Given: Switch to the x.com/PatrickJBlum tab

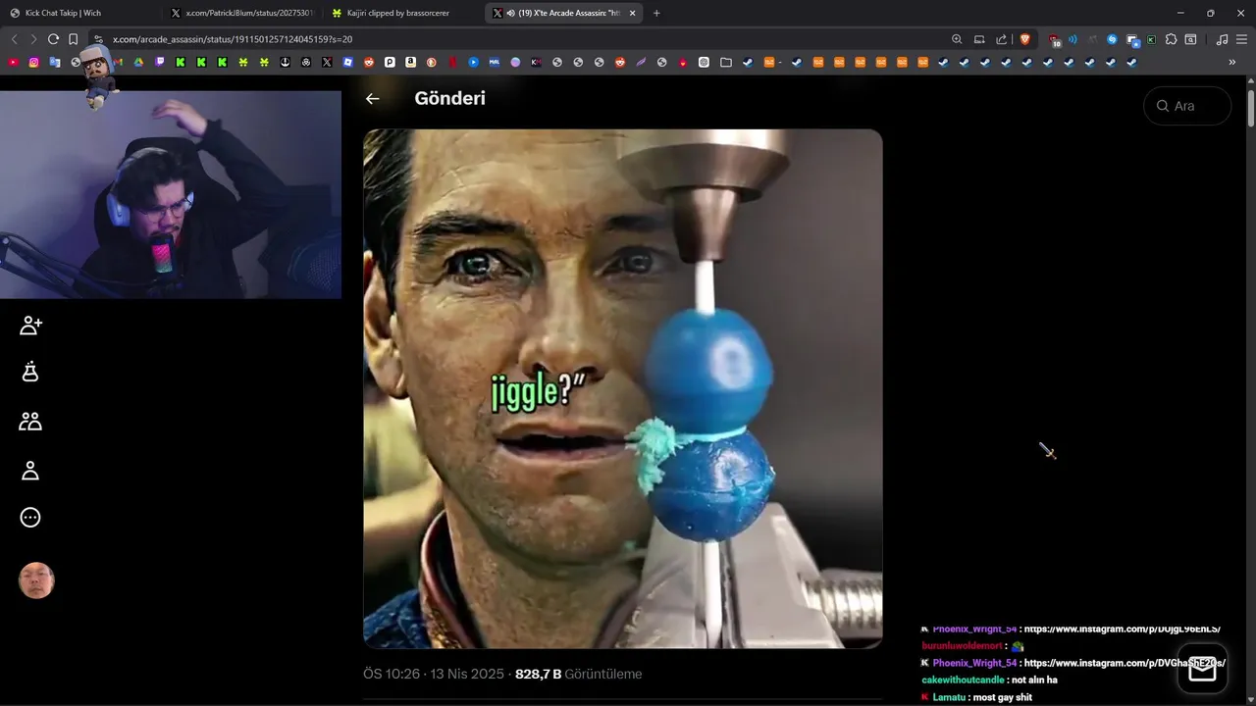Looking at the screenshot, I should point(241,13).
